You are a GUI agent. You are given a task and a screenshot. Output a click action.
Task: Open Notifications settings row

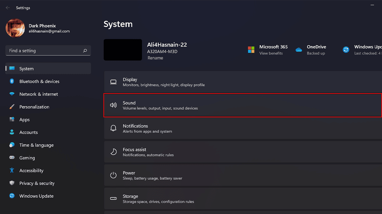pos(242,128)
